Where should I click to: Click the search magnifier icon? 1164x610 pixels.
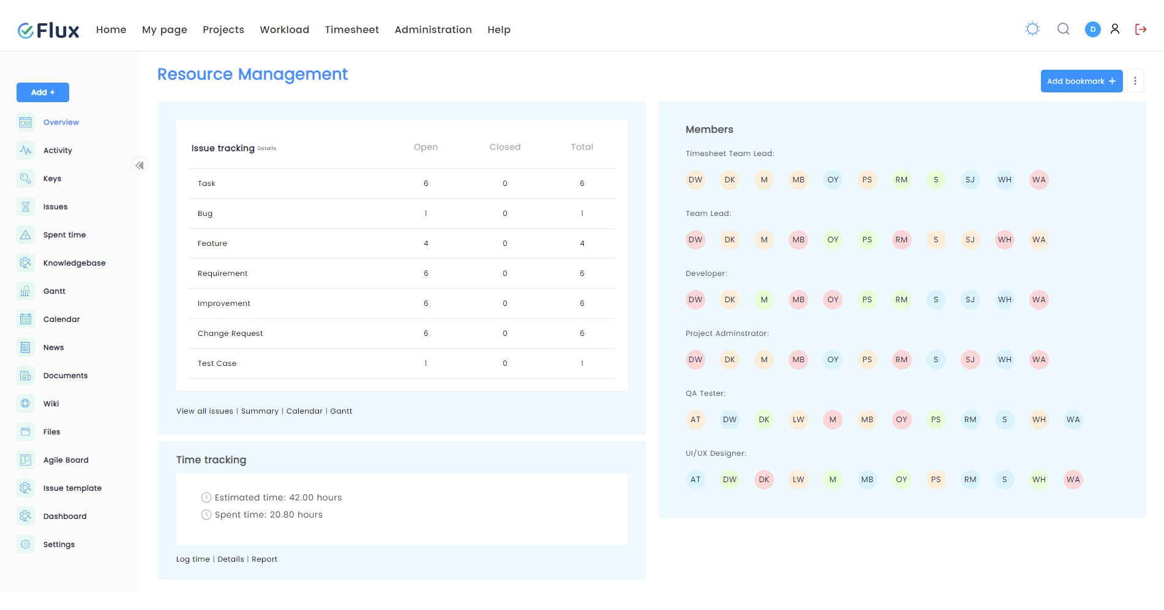coord(1063,29)
